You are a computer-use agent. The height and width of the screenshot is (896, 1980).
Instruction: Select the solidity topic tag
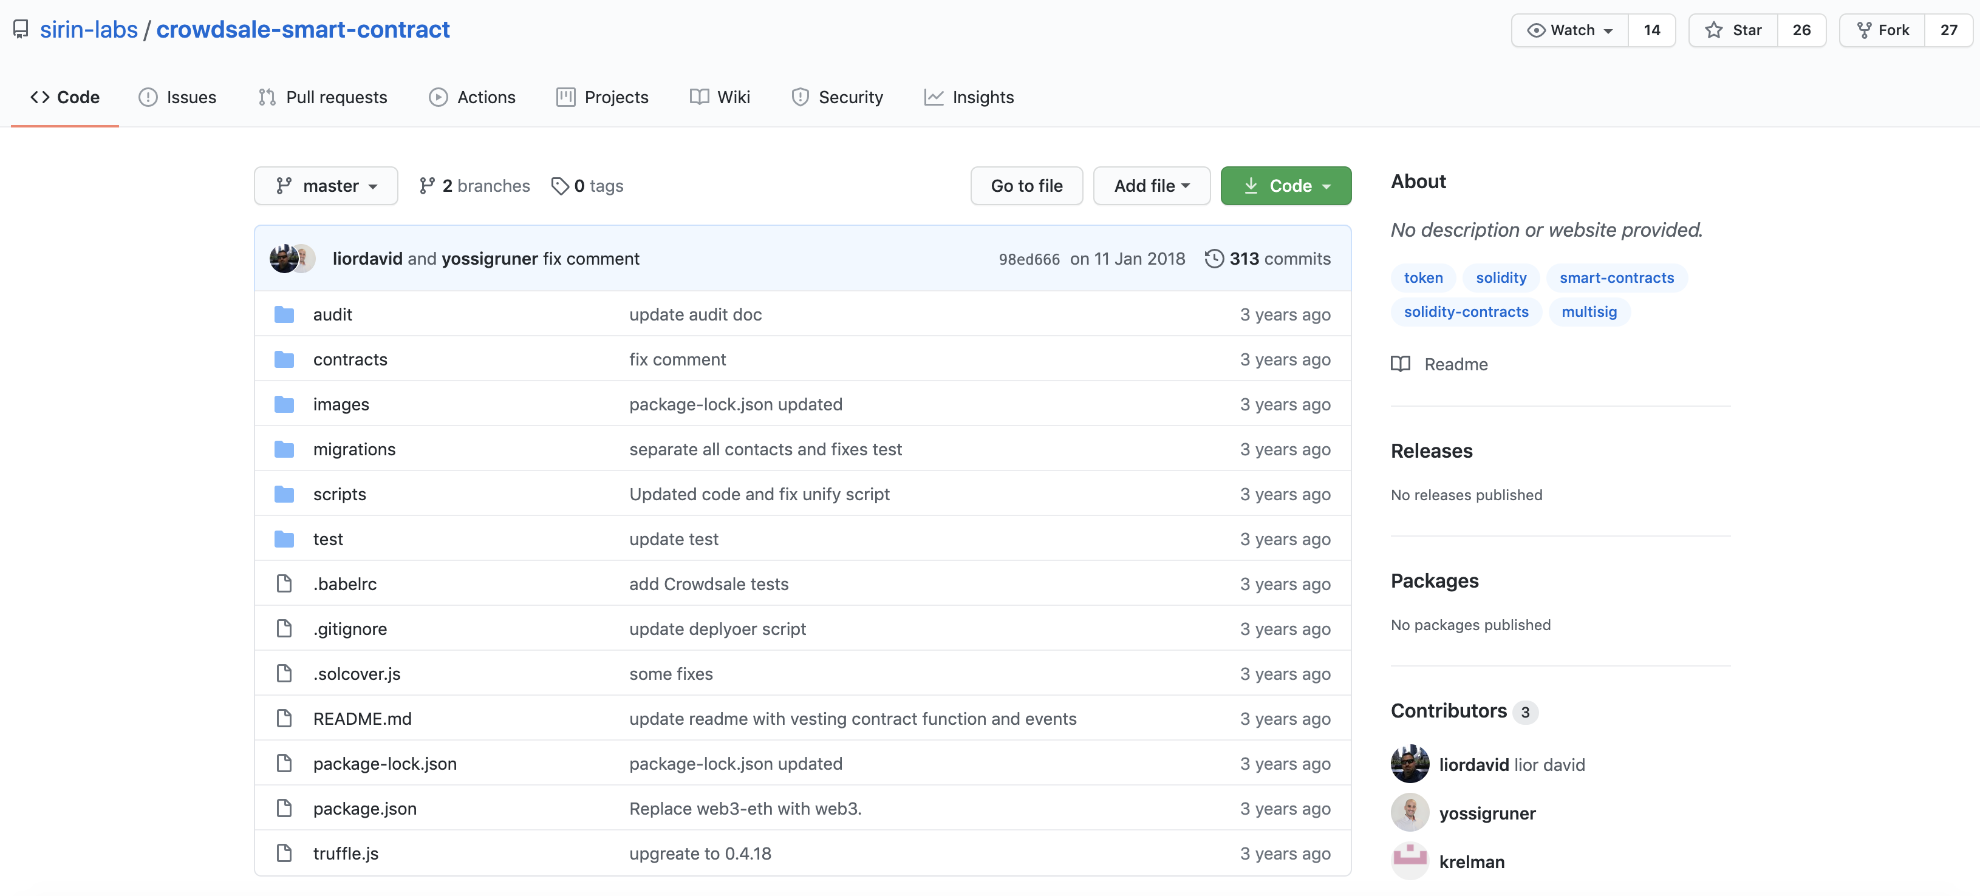pos(1500,277)
